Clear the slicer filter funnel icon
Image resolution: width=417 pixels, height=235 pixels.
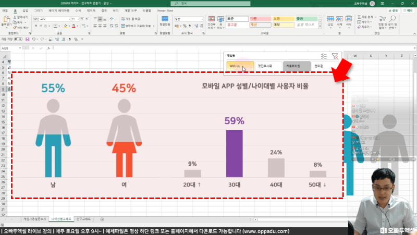(335, 56)
